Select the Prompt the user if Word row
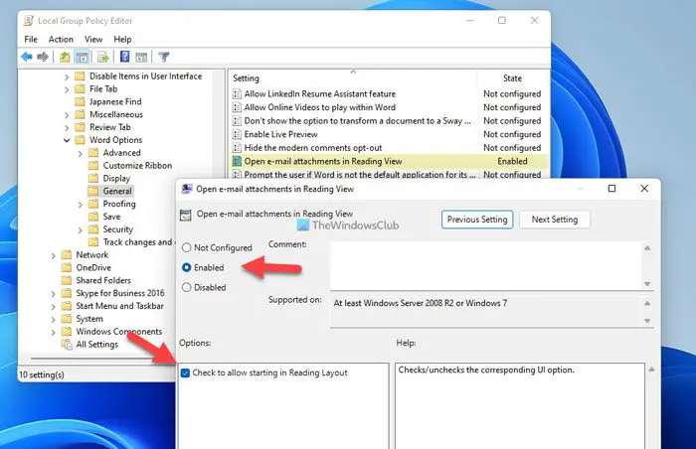The width and height of the screenshot is (696, 449). point(389,175)
